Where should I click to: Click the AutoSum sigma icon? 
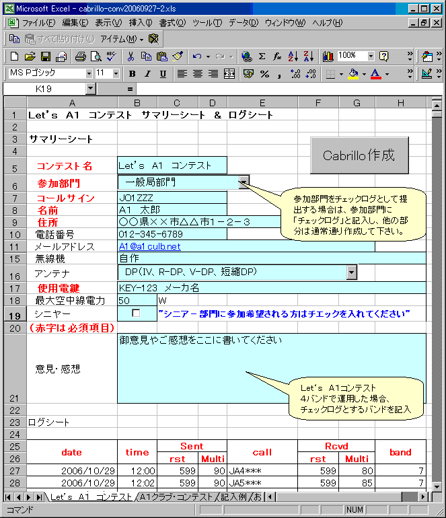(262, 57)
